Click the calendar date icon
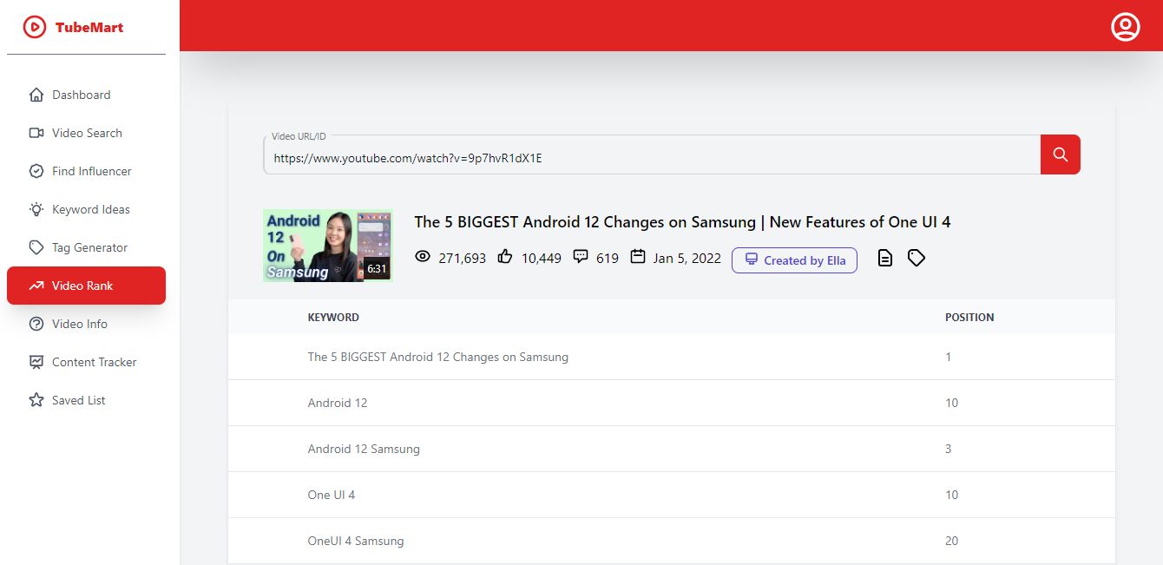The height and width of the screenshot is (565, 1163). tap(638, 257)
